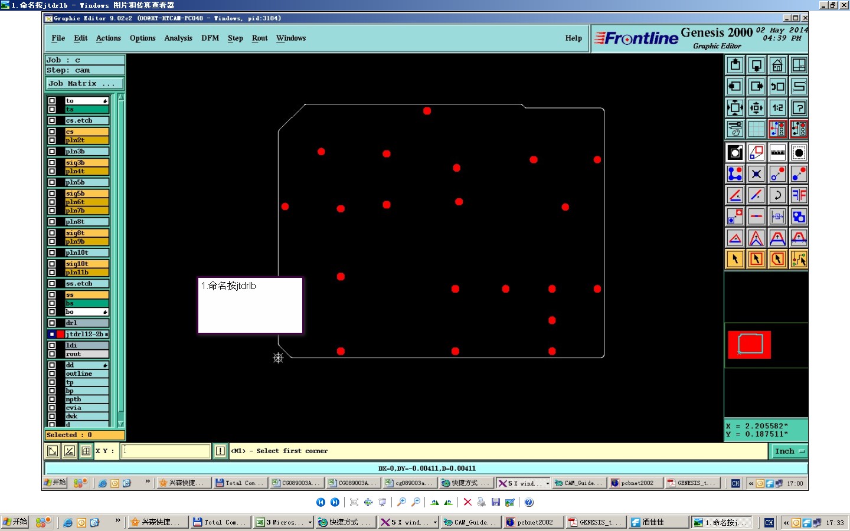This screenshot has width=850, height=531.
Task: Expand hidden tray icons chevron on bottom taskbar
Action: click(x=786, y=522)
